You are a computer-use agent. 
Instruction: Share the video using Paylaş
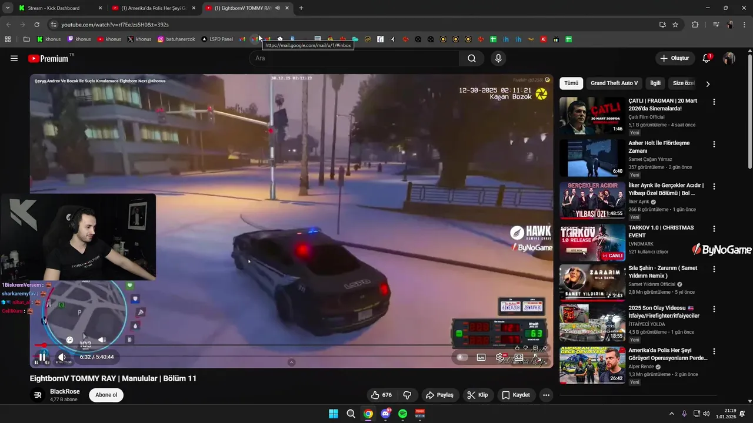[x=439, y=395]
